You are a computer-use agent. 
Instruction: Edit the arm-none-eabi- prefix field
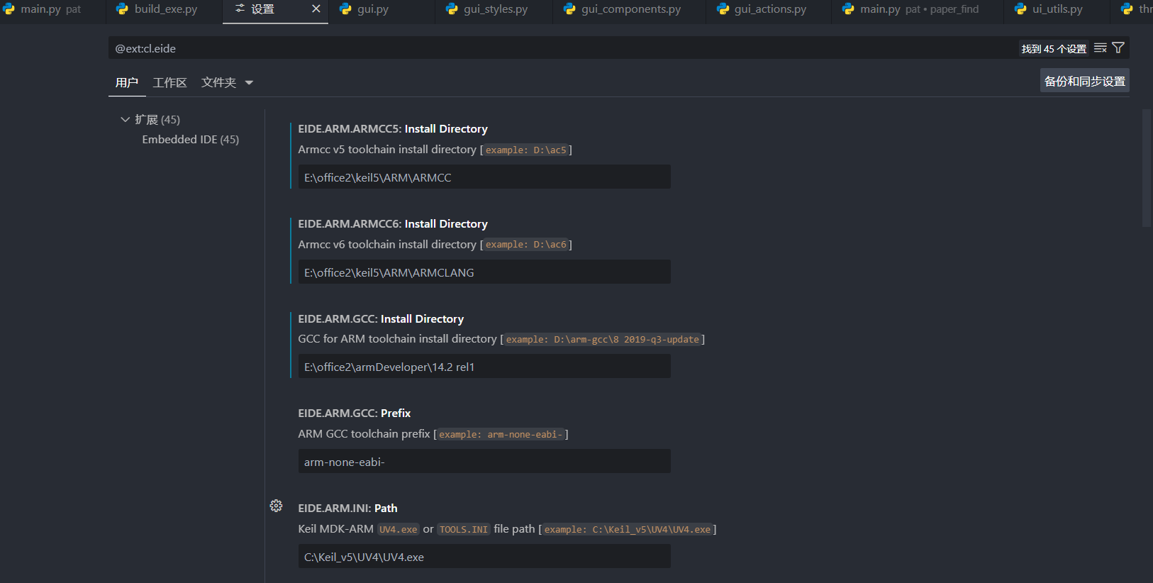click(x=484, y=462)
